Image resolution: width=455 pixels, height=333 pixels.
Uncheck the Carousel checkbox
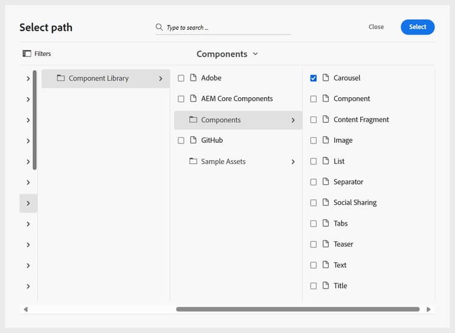(x=313, y=78)
